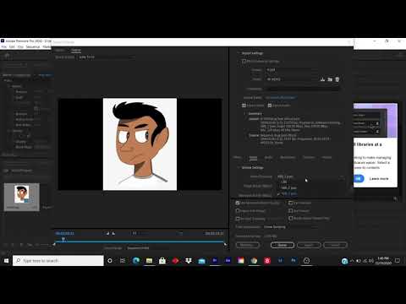Collapse the Export Settings section
Image resolution: width=406 pixels, height=304 pixels.
[239, 53]
